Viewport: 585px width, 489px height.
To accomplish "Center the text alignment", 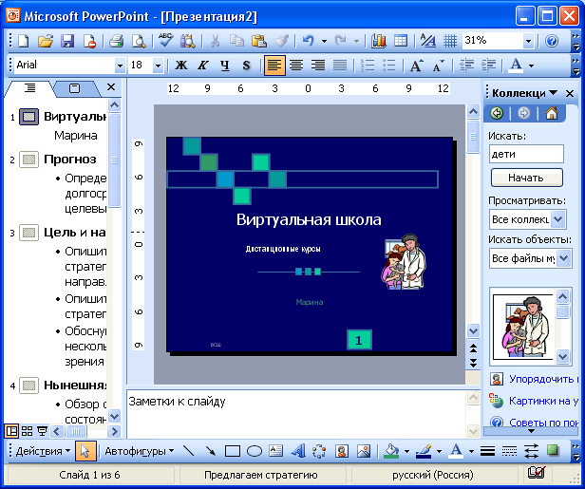I will point(296,66).
